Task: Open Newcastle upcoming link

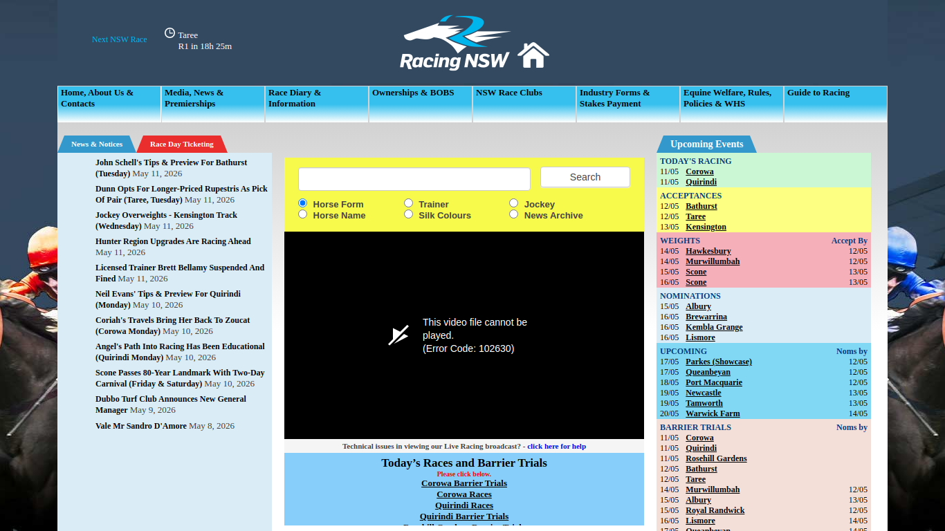Action: pyautogui.click(x=704, y=393)
